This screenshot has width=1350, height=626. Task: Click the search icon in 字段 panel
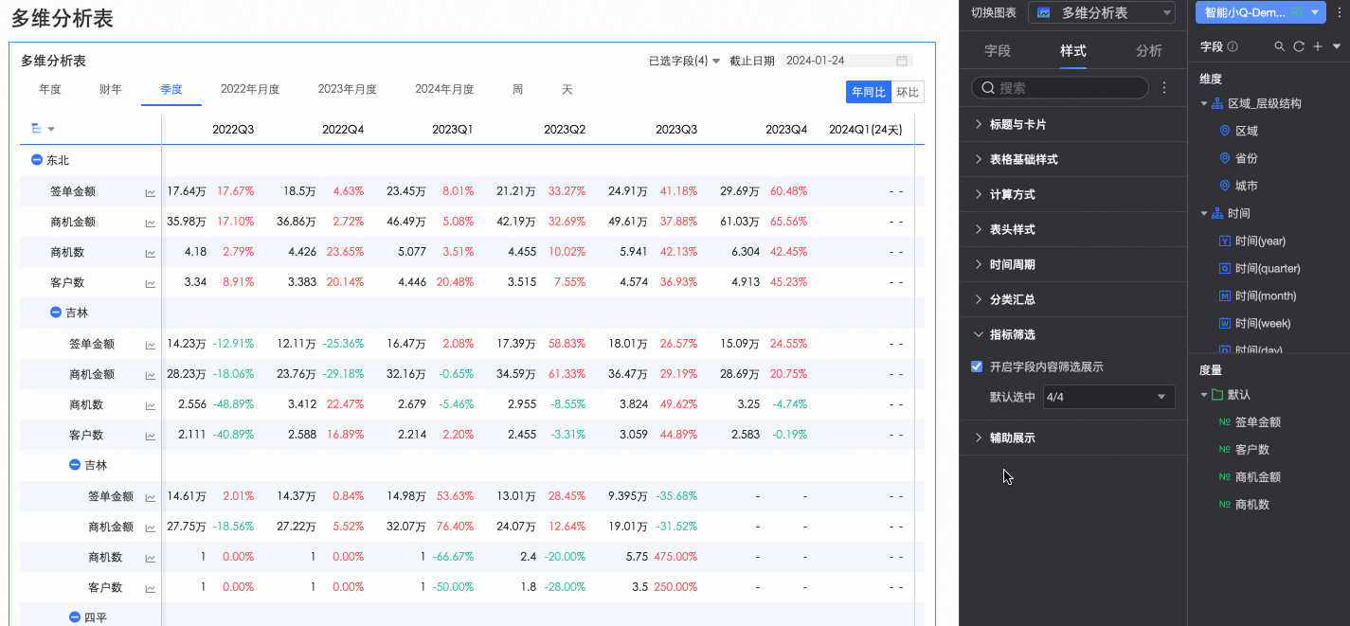[x=1280, y=46]
